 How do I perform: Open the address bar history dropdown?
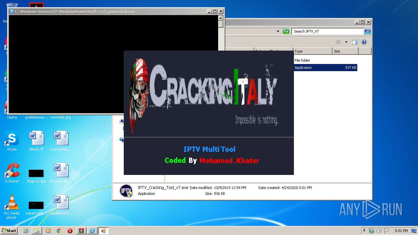click(278, 31)
